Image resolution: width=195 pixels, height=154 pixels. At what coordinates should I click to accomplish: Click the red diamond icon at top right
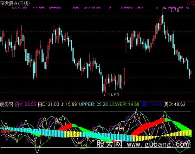(x=188, y=3)
